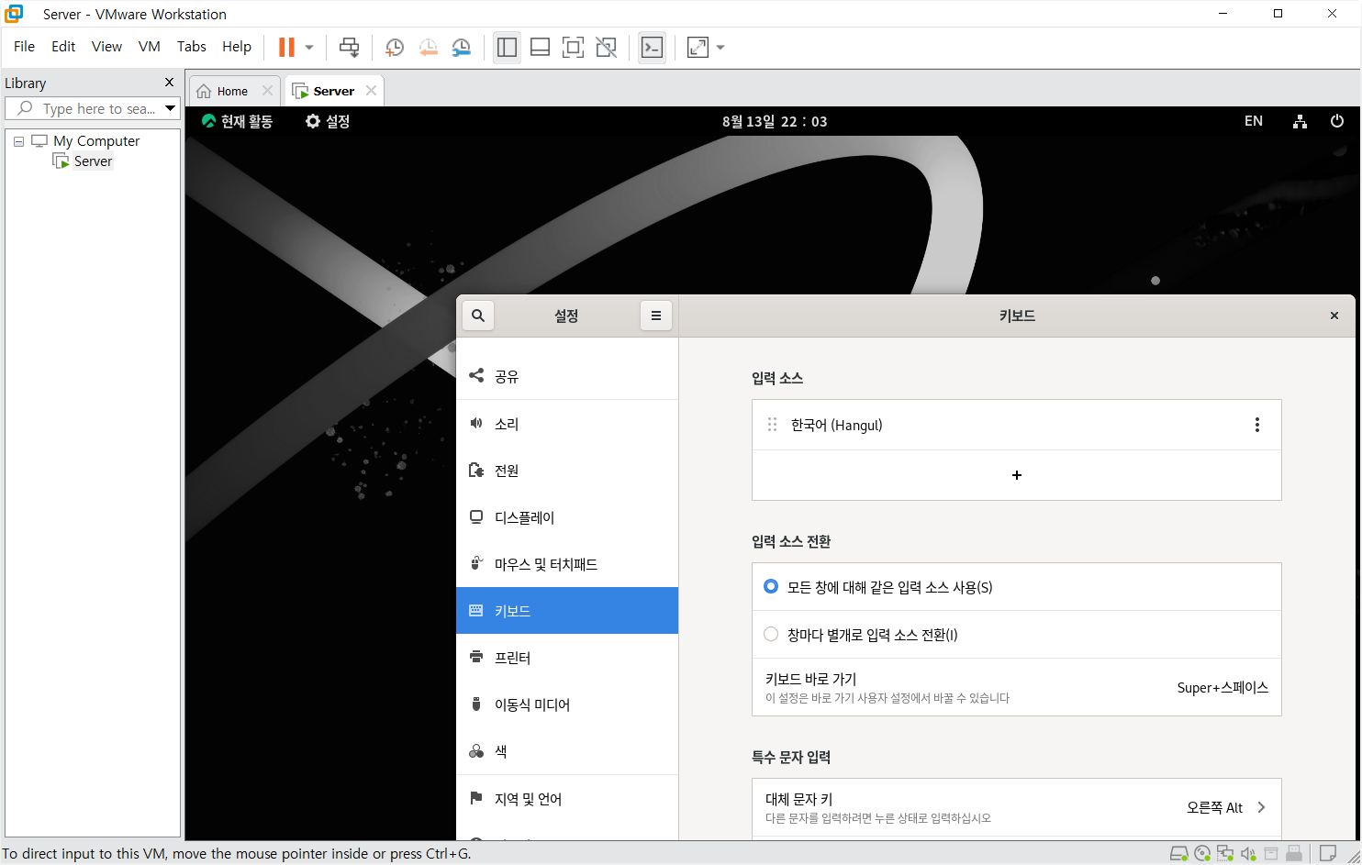Viewport: 1362px width, 865px height.
Task: Open the power options dropdown beside pause
Action: point(309,47)
